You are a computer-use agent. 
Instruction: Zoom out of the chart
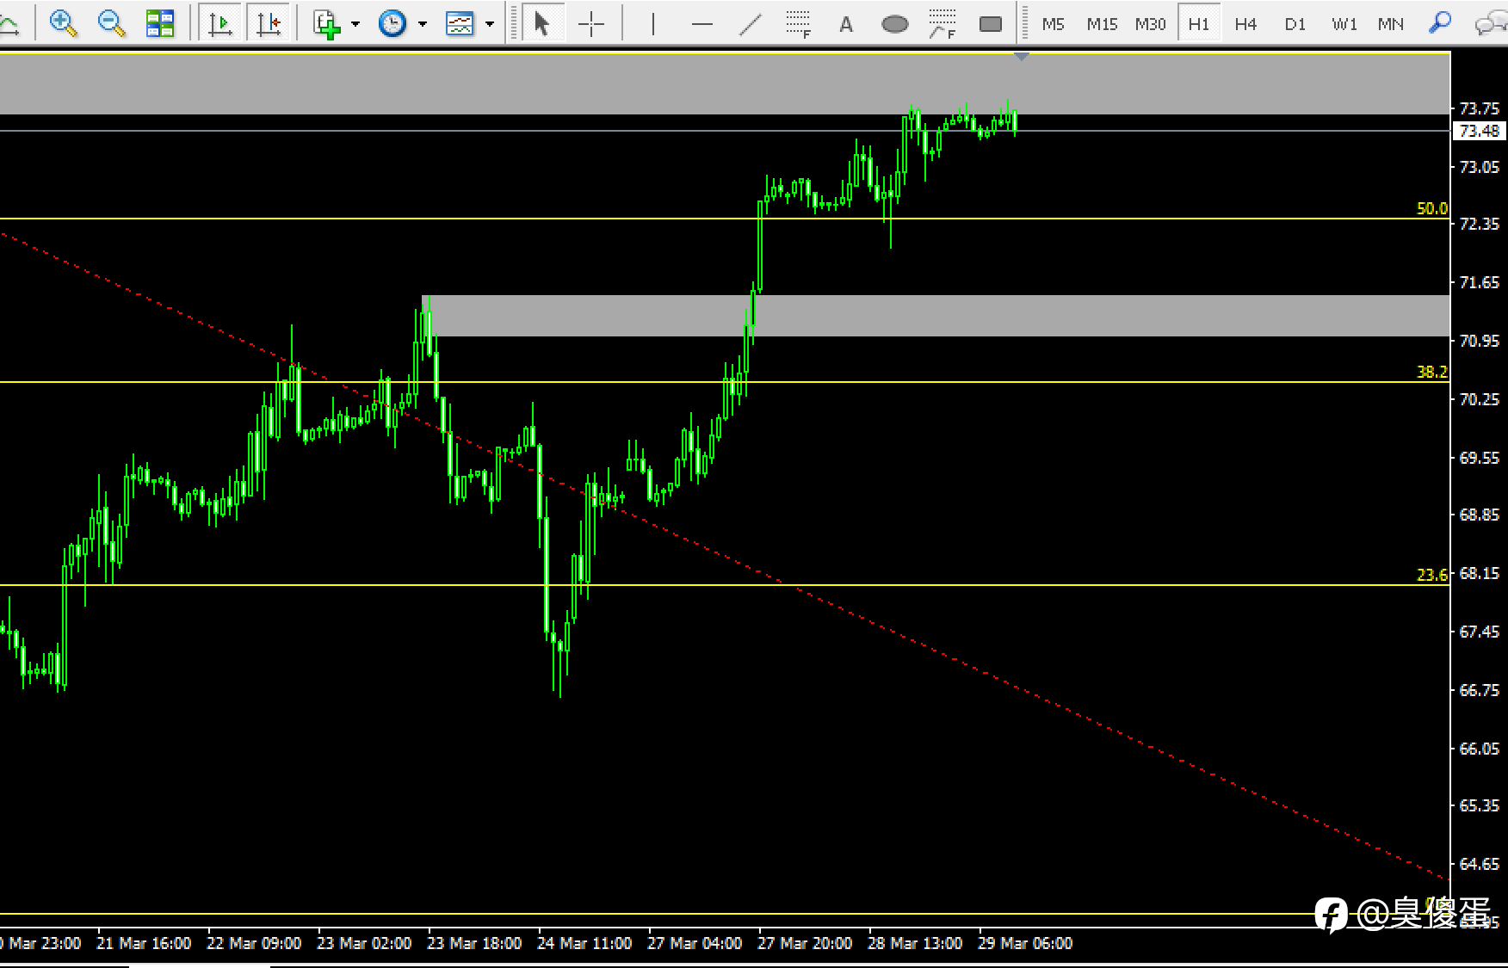tap(111, 23)
